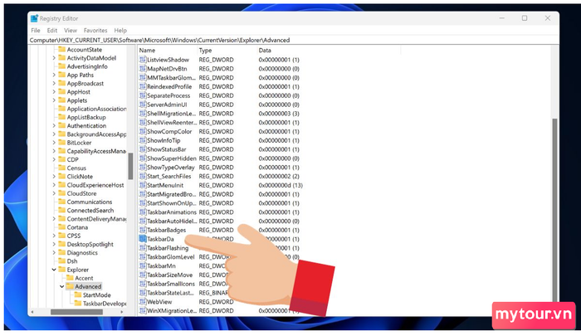Click the ServerAdminUI value icon

click(143, 105)
